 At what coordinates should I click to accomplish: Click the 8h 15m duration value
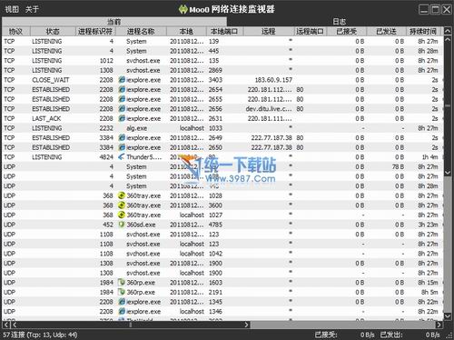tap(428, 283)
